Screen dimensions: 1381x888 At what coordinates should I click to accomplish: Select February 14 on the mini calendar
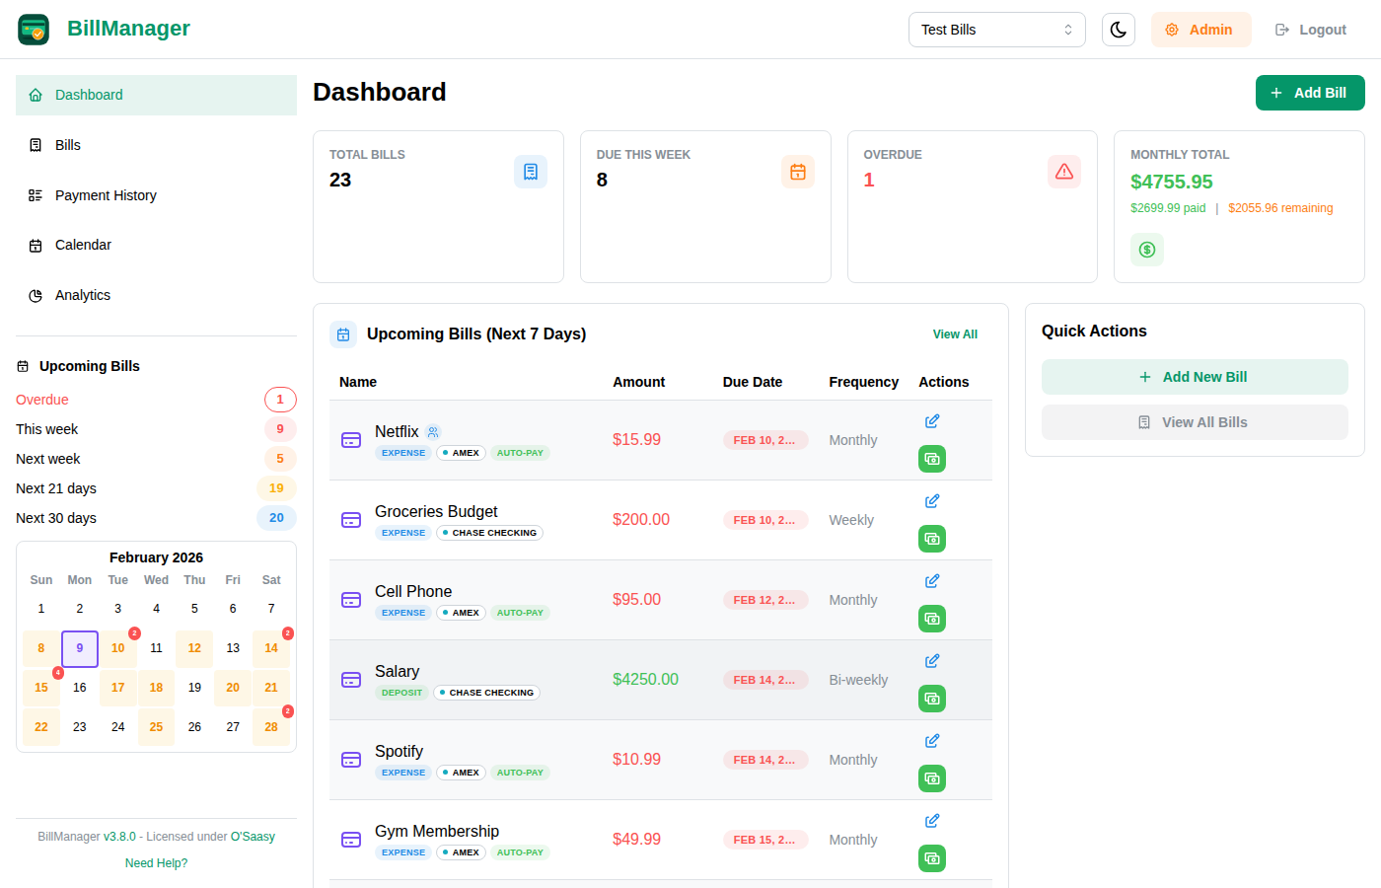point(270,648)
